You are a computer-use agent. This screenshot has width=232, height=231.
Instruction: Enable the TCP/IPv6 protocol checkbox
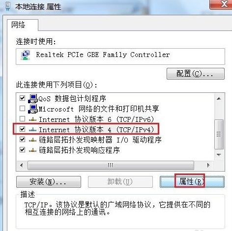pyautogui.click(x=22, y=119)
